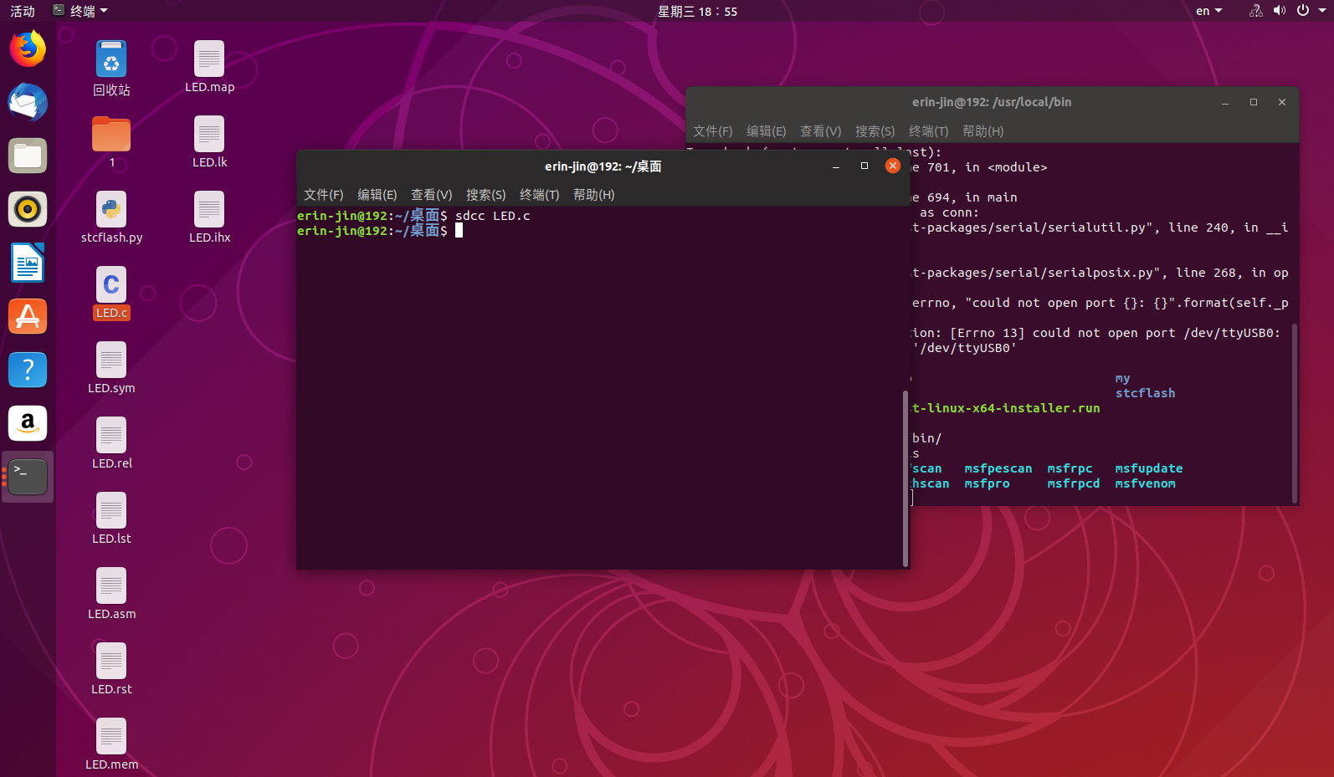Viewport: 1334px width, 777px height.
Task: Click the Amazon launcher in dock
Action: tap(28, 423)
